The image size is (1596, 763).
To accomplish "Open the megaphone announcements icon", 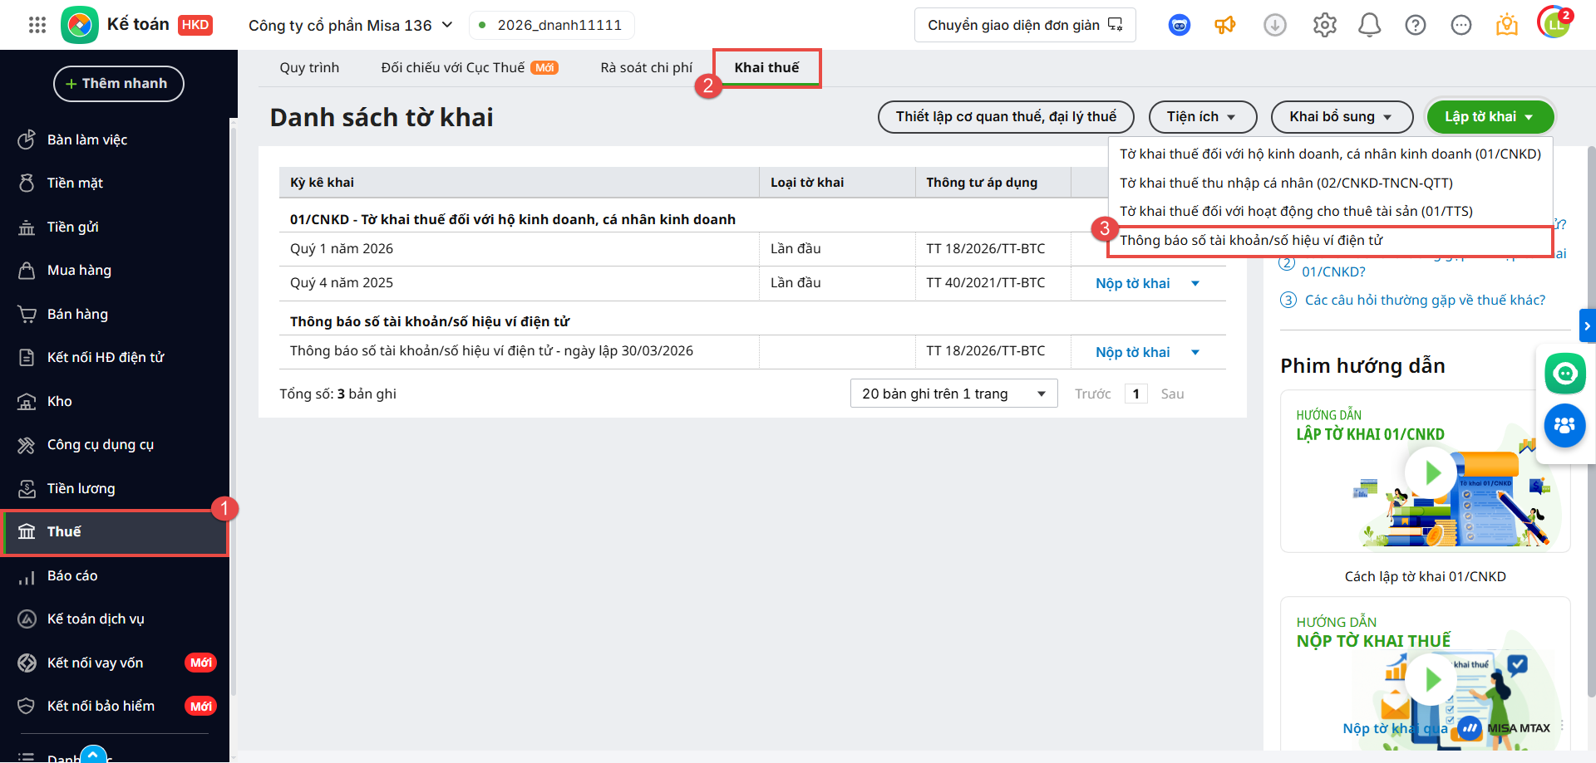I will click(x=1224, y=25).
